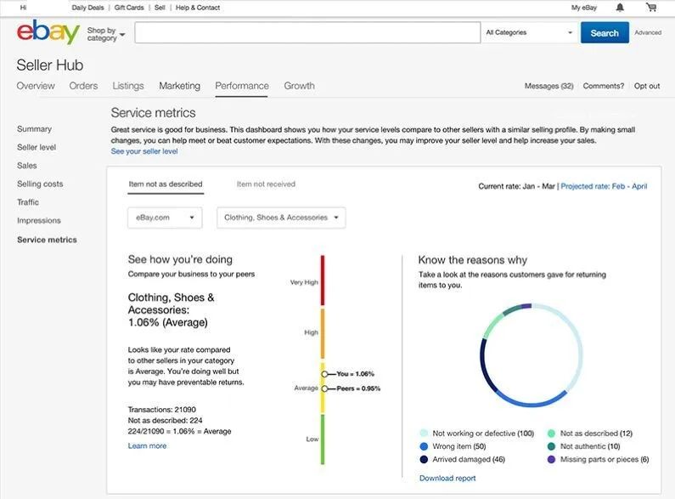Click the eBay logo
The width and height of the screenshot is (675, 499).
[48, 33]
